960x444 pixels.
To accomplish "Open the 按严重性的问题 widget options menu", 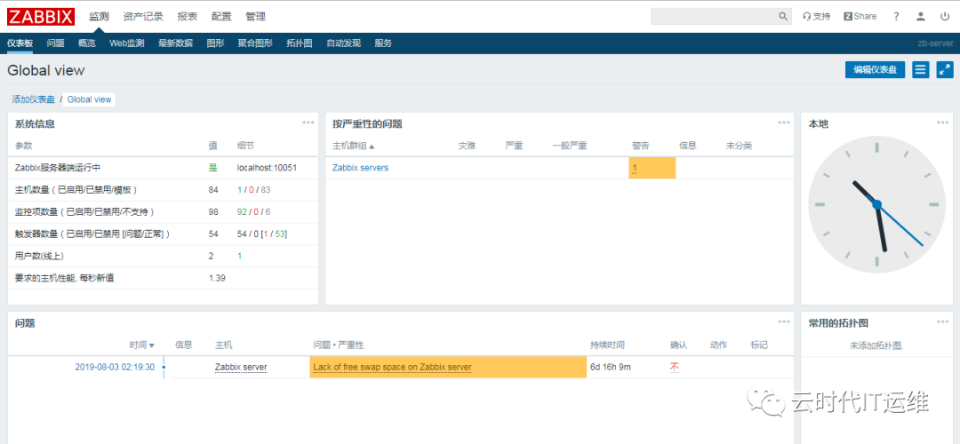I will (x=784, y=123).
